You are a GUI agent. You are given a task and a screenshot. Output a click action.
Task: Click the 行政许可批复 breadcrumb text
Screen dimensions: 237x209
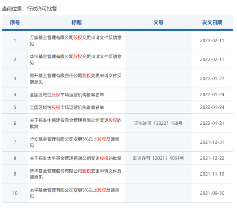42,9
